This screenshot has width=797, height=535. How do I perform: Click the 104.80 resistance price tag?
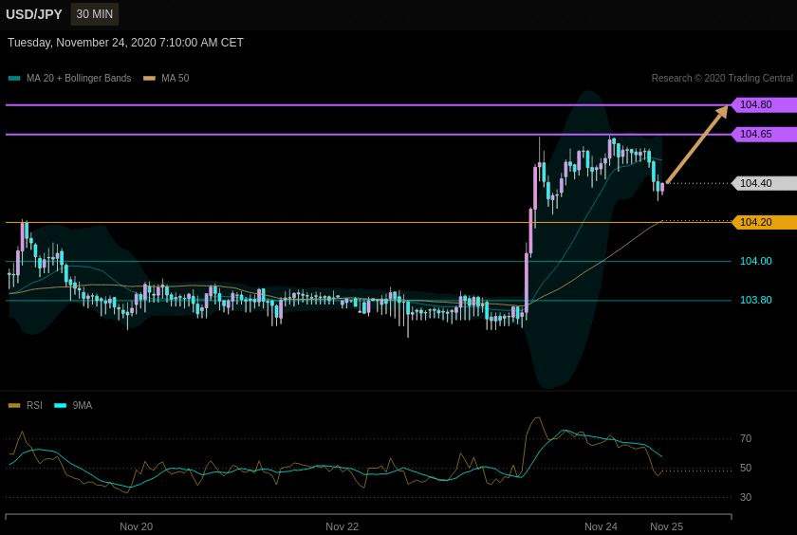[x=764, y=104]
